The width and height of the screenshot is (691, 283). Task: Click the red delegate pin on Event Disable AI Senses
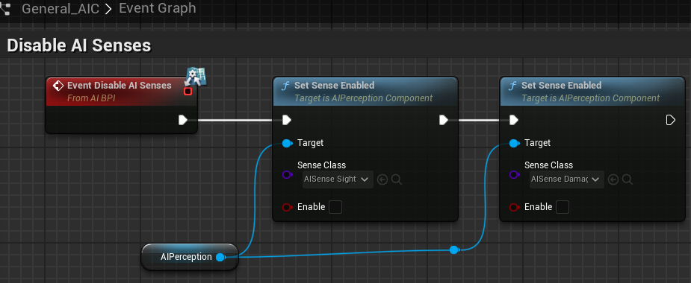[x=188, y=92]
